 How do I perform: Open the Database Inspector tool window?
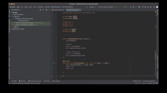[35, 81]
